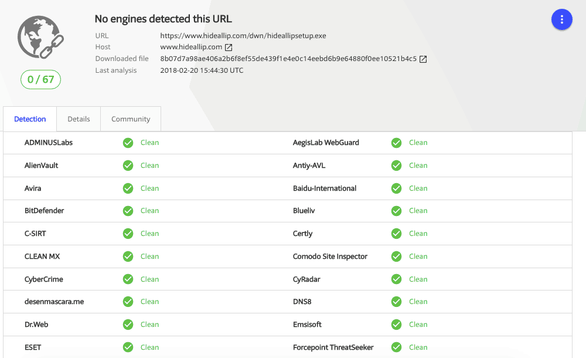Click the check icon for AegisLab WebGuard

(397, 143)
